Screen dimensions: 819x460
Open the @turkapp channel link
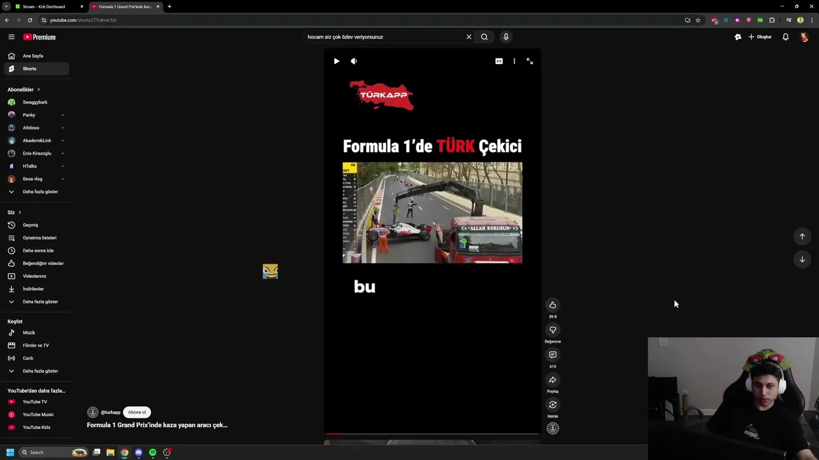click(x=111, y=412)
